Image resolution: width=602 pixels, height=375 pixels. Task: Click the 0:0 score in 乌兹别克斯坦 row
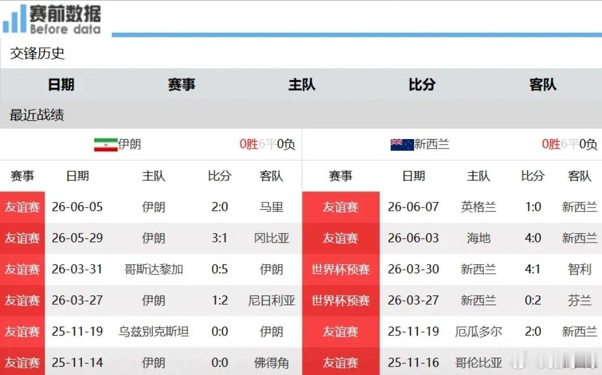click(x=220, y=331)
